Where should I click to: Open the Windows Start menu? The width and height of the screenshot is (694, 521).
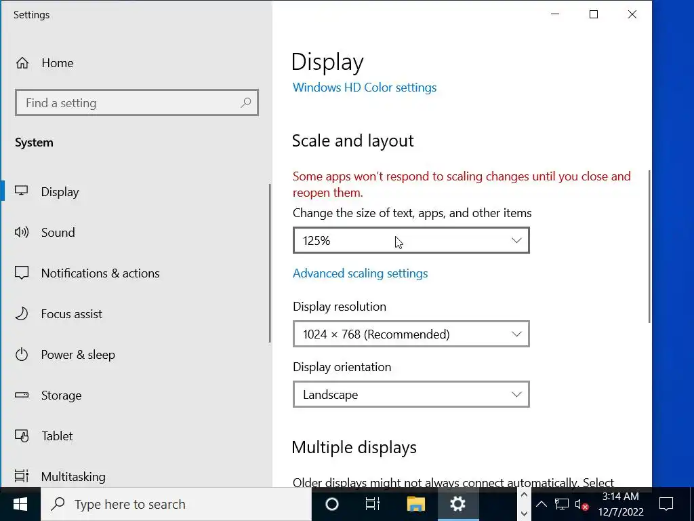(20, 504)
